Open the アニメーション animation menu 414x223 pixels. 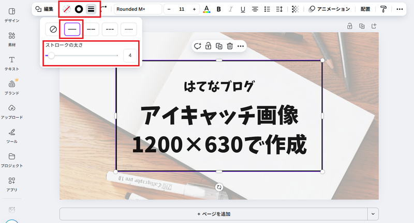point(329,9)
